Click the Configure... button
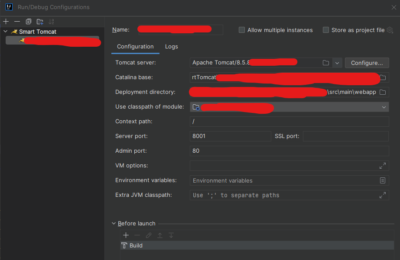This screenshot has width=400, height=260. (x=367, y=63)
